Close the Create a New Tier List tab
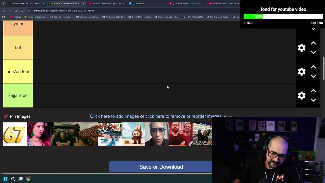 43,4
